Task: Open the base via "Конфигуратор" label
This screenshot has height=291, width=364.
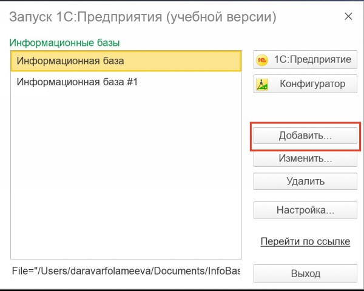Action: click(312, 84)
